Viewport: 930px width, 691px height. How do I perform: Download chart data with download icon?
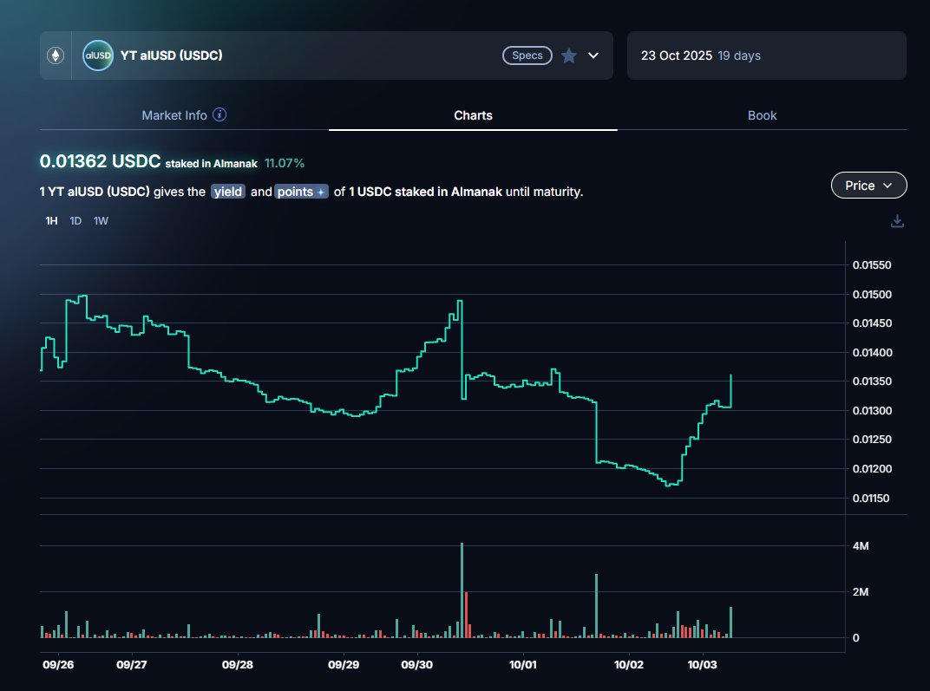point(897,221)
